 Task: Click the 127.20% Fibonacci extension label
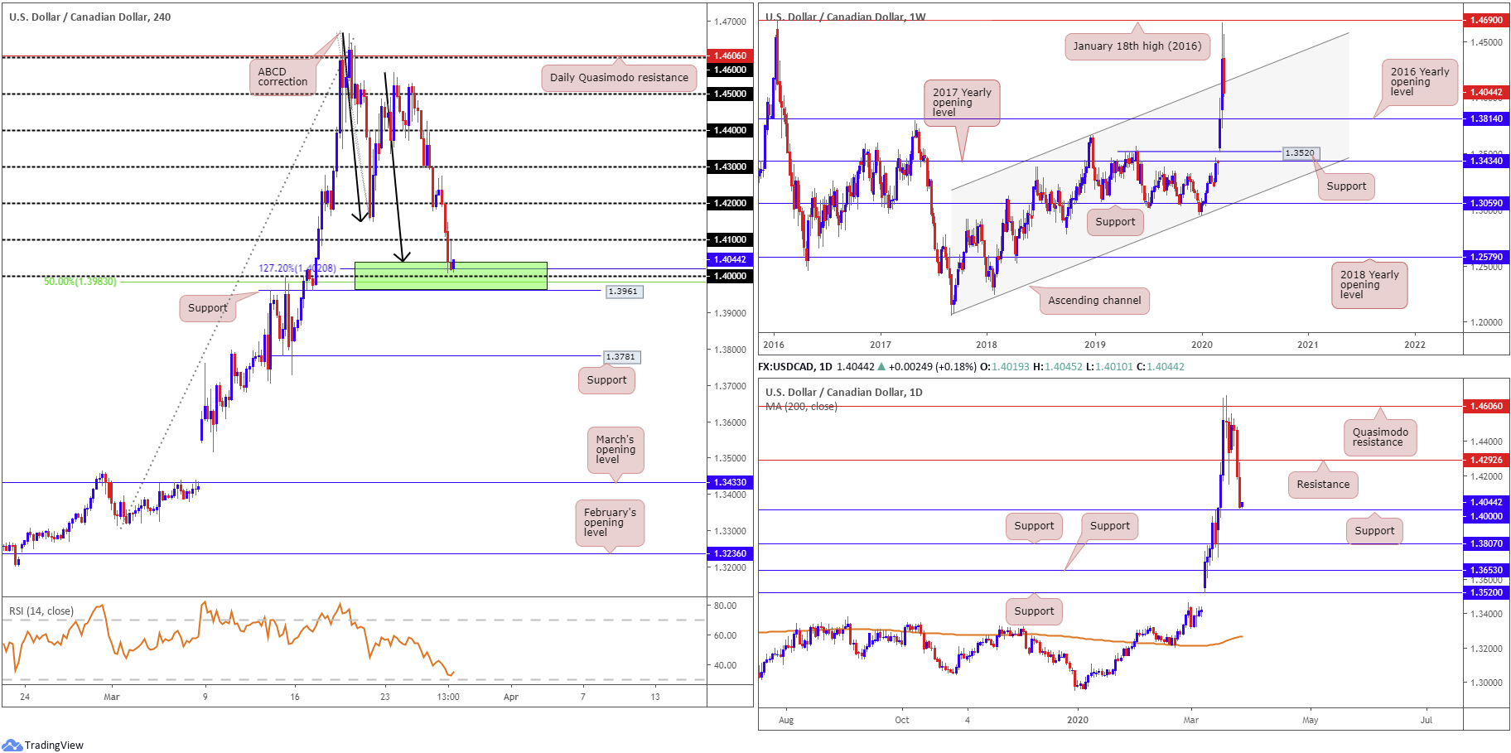[297, 268]
